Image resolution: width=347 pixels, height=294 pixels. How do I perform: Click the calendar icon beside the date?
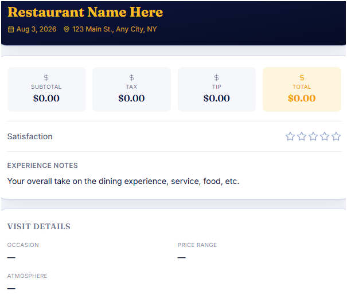11,29
